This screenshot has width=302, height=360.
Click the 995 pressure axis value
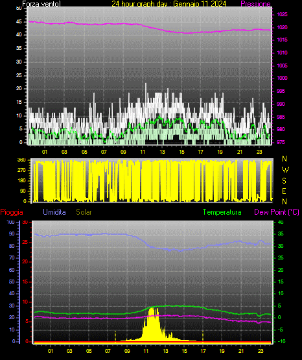(281, 91)
